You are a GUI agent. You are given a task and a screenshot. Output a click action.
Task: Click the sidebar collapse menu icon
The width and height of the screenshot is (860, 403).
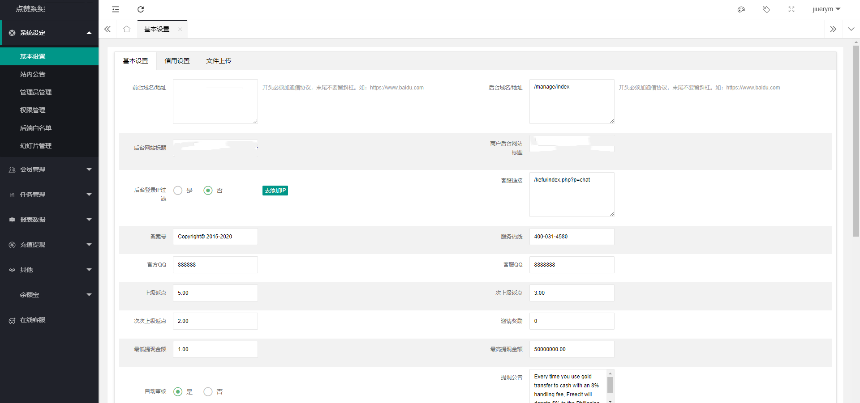pos(116,9)
